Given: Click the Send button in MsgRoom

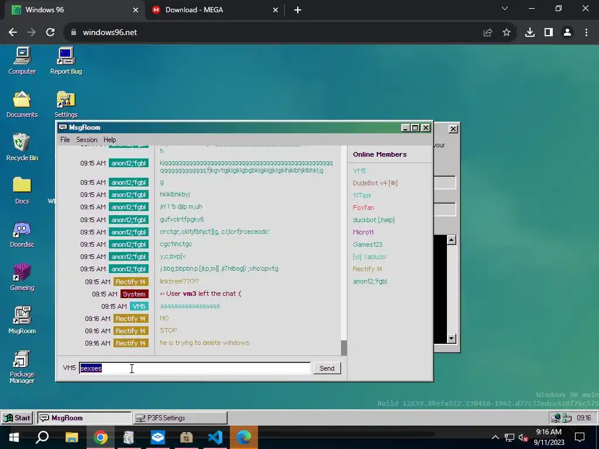Looking at the screenshot, I should 327,368.
